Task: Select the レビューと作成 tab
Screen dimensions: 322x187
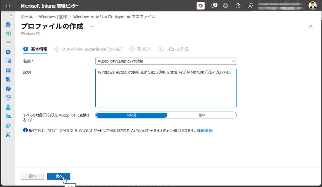Action: (x=173, y=49)
